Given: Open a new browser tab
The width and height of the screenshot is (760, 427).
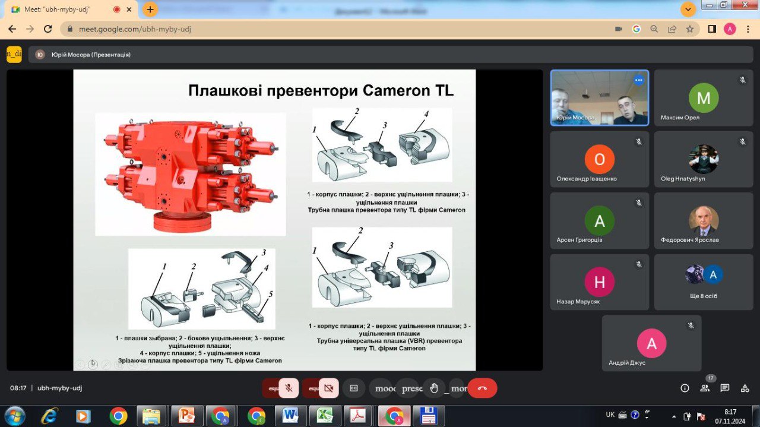Looking at the screenshot, I should click(150, 10).
